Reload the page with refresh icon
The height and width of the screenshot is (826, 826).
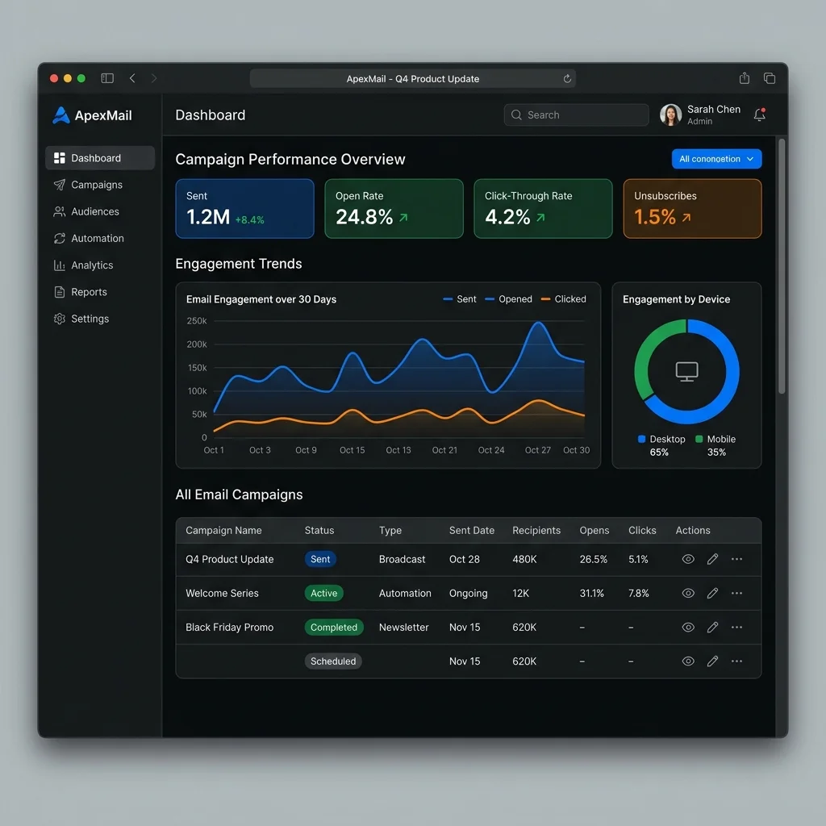pyautogui.click(x=567, y=79)
